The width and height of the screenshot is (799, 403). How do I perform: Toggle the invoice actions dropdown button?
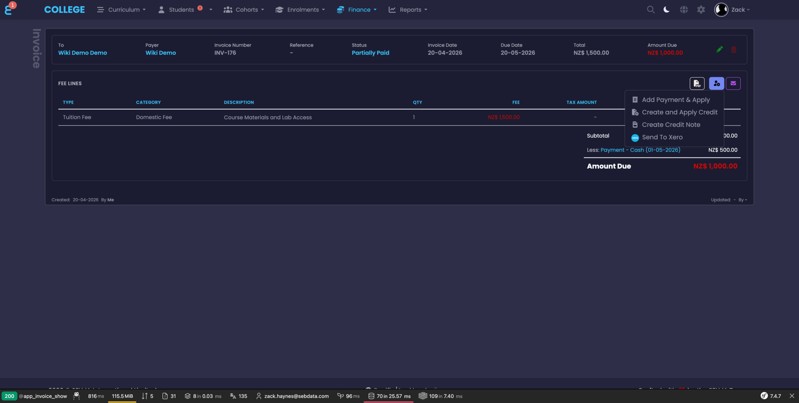pyautogui.click(x=716, y=83)
